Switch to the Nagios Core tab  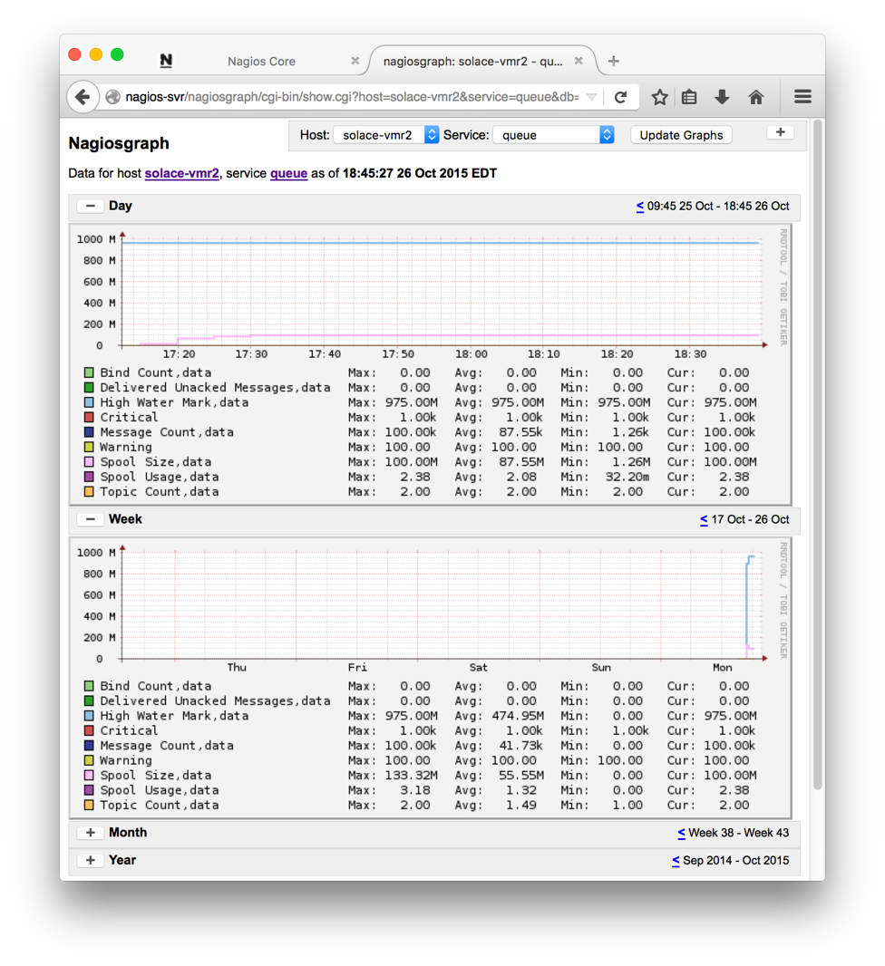(261, 61)
